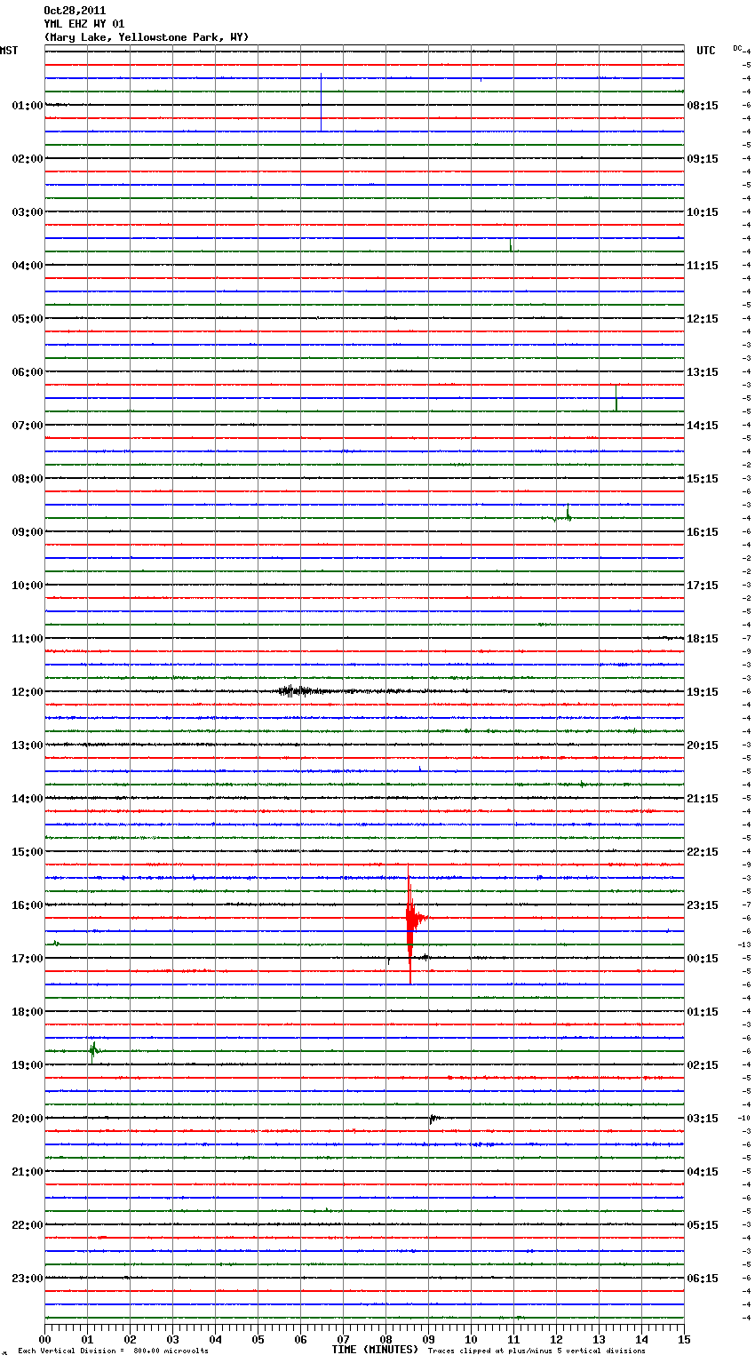
Task: Select the 22:00 MST time label
Action: tap(28, 1225)
